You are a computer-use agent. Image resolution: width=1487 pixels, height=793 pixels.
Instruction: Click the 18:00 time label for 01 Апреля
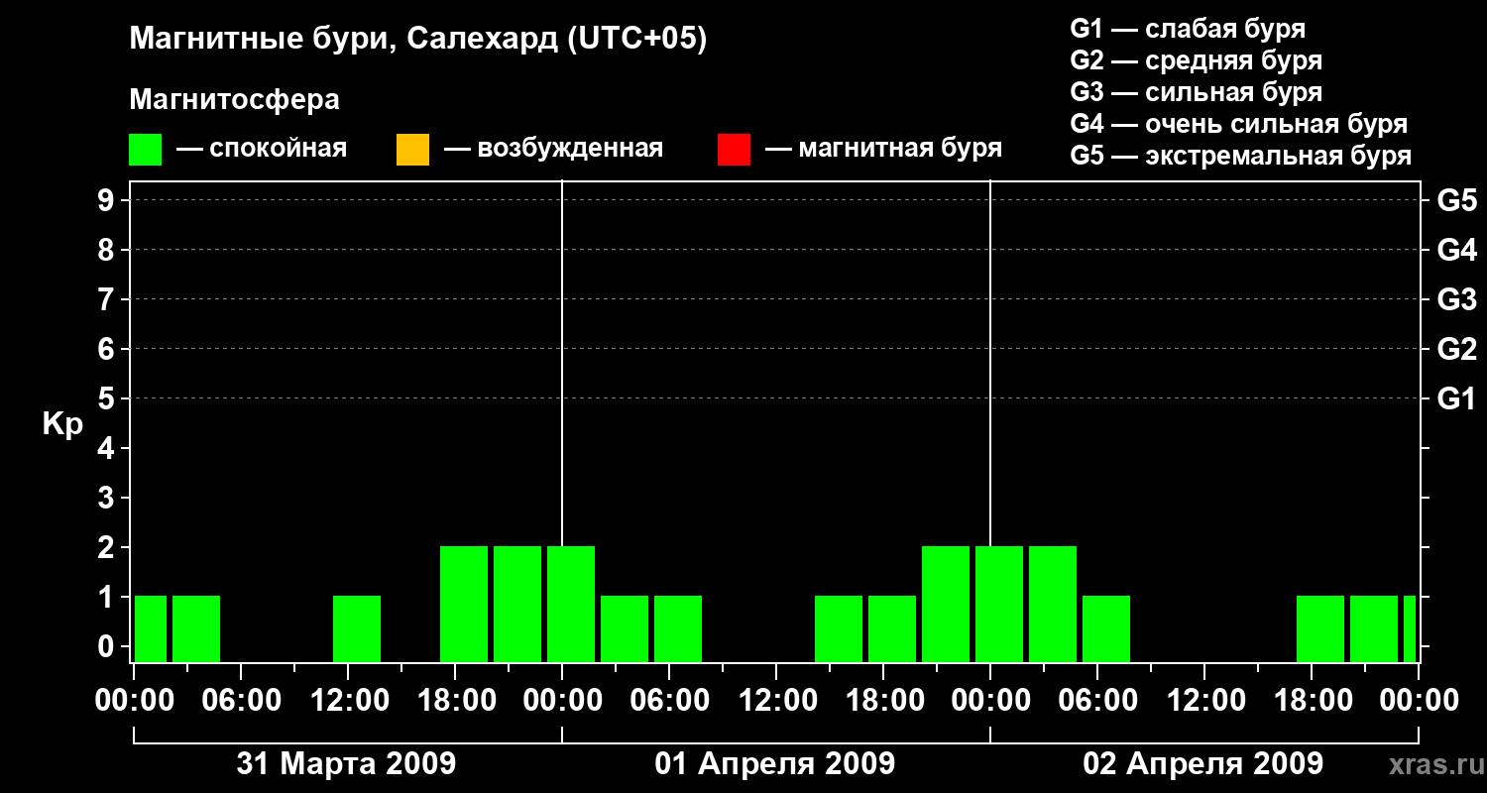(883, 701)
